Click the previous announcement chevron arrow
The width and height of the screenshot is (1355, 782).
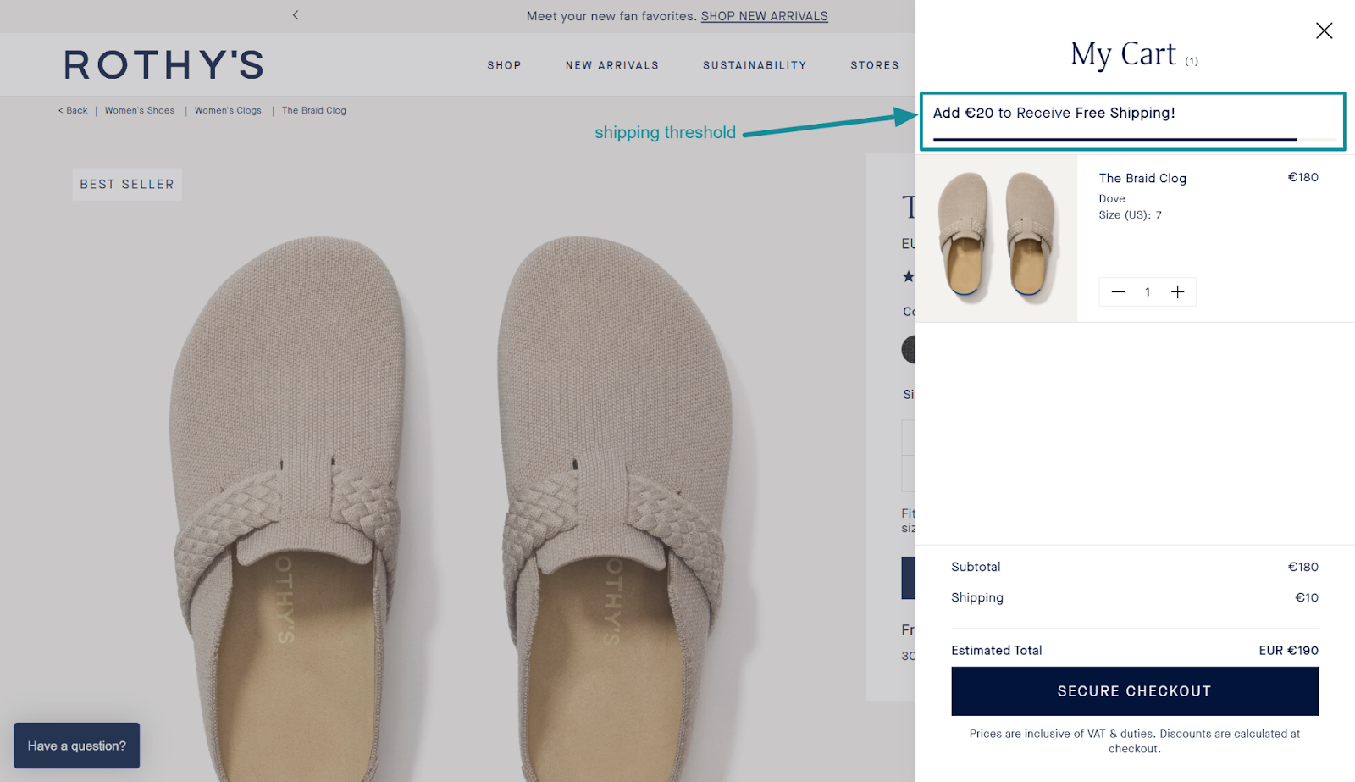pyautogui.click(x=296, y=15)
